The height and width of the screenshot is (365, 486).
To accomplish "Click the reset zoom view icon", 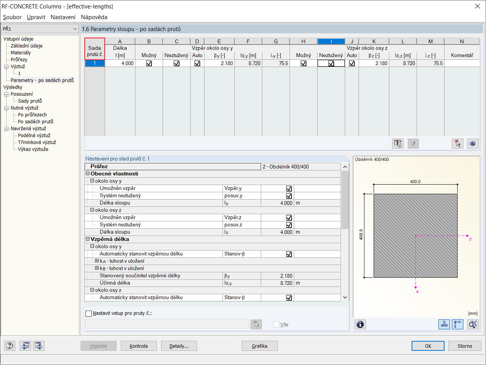I will click(x=473, y=324).
